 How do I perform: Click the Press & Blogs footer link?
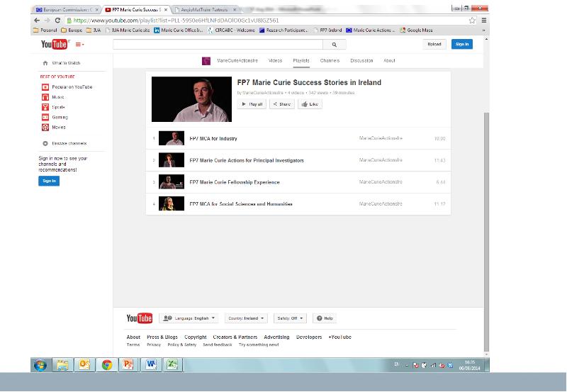[x=162, y=337]
